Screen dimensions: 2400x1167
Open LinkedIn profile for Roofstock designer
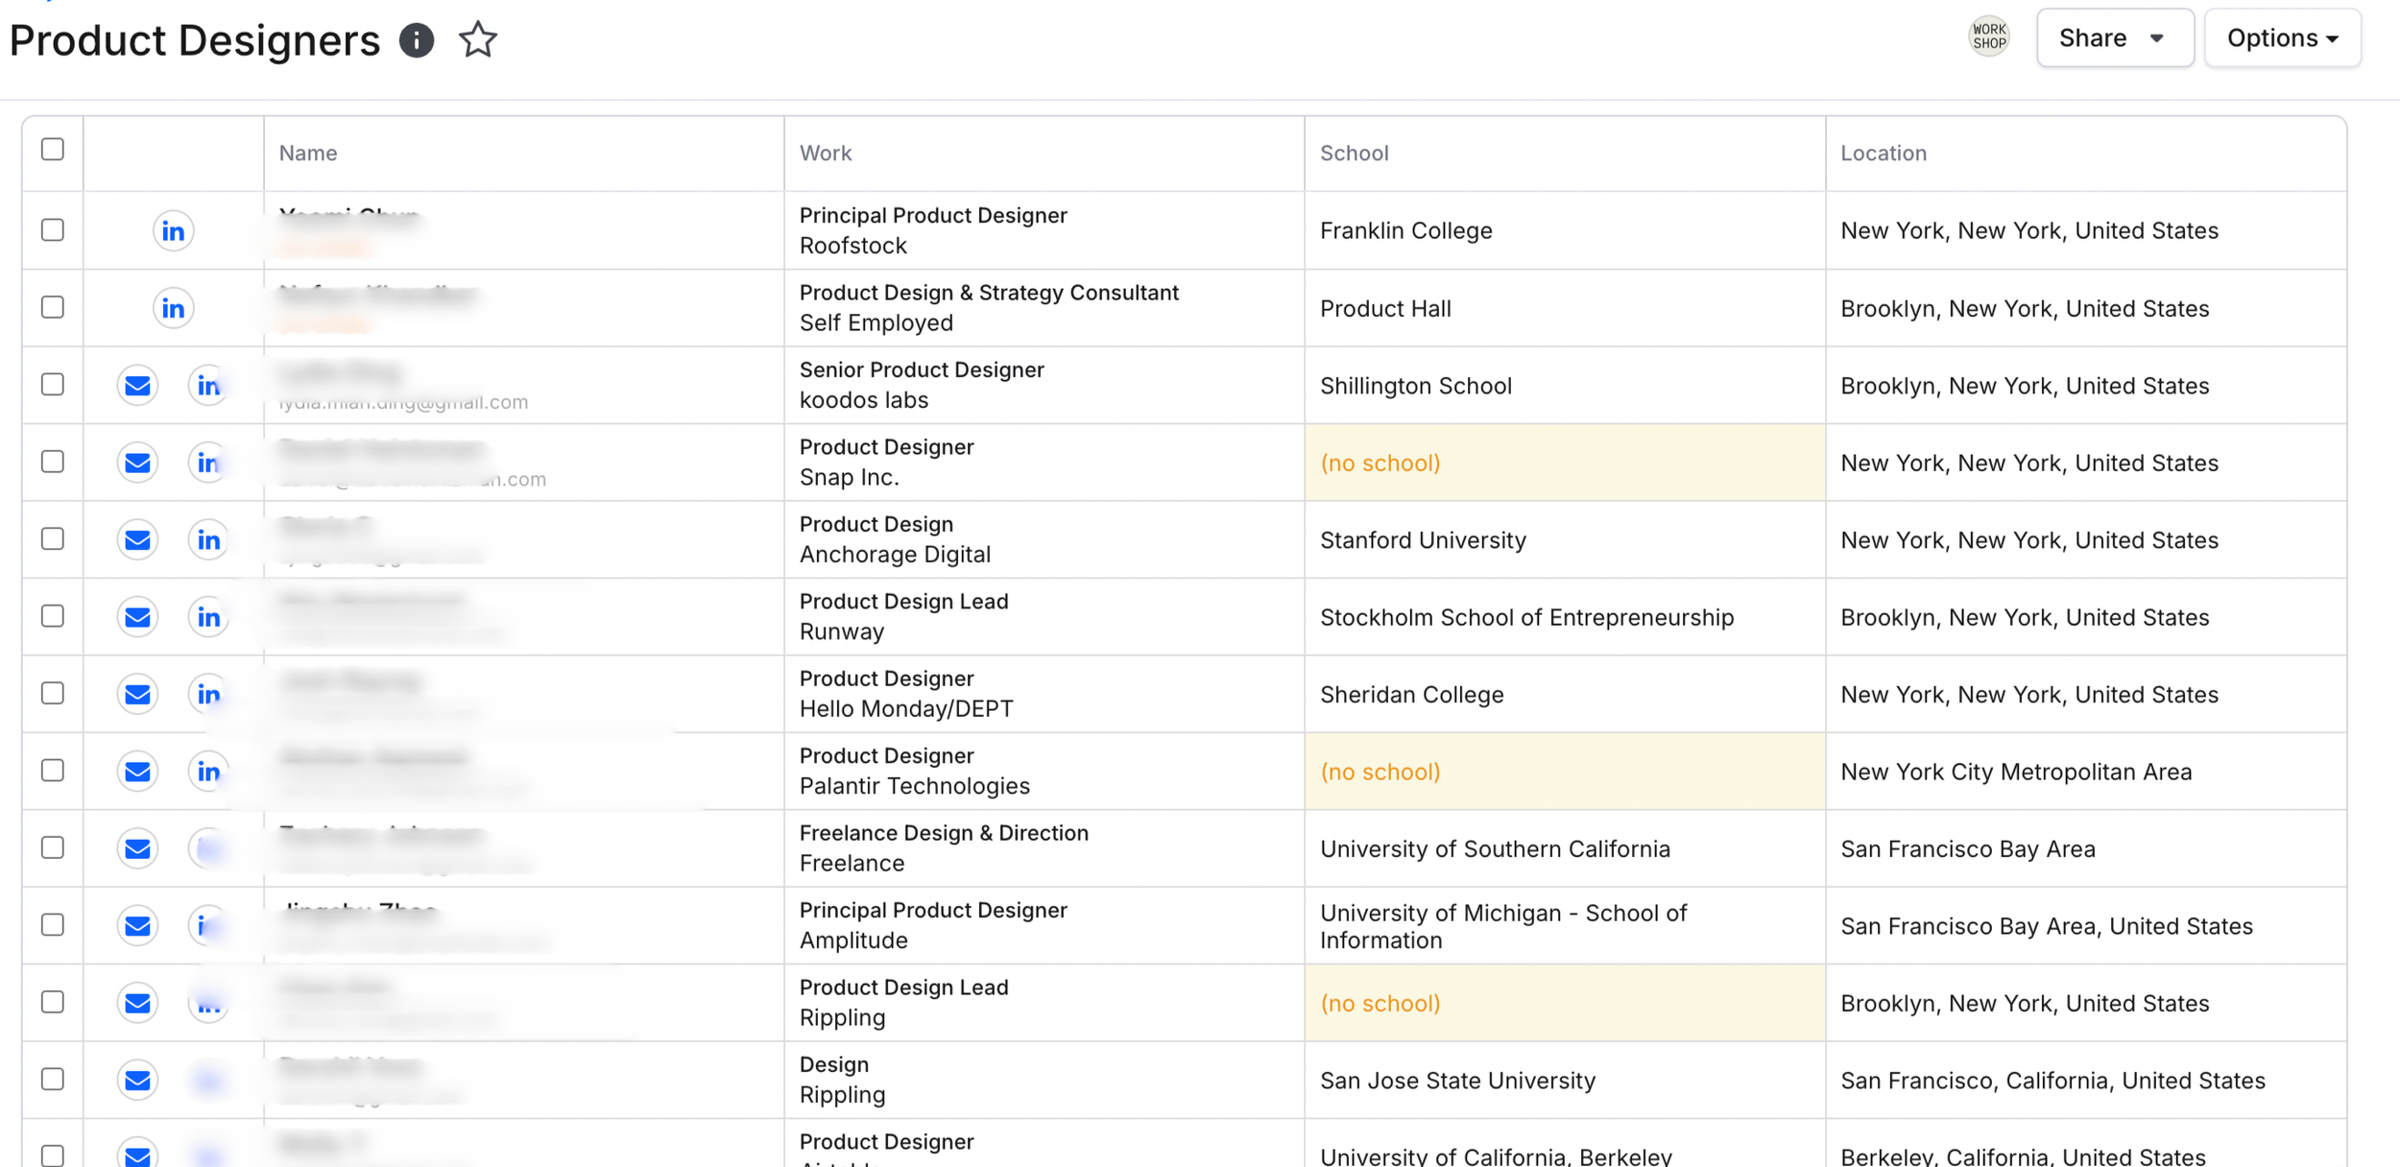click(173, 231)
